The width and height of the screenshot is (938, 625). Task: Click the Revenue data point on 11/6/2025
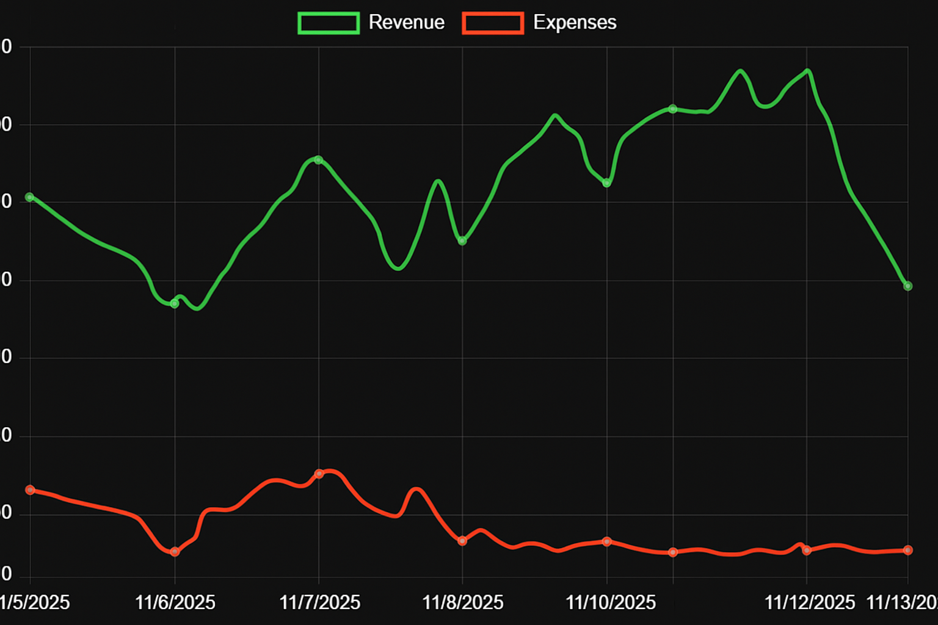pyautogui.click(x=175, y=303)
